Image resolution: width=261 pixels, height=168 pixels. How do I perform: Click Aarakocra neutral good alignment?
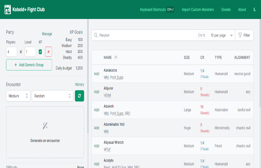click(242, 74)
